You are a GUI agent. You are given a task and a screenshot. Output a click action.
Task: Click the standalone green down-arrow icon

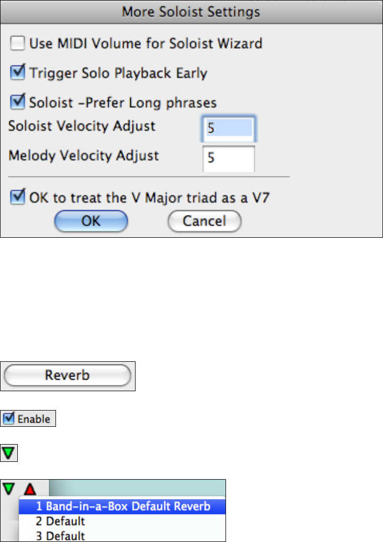tap(9, 452)
